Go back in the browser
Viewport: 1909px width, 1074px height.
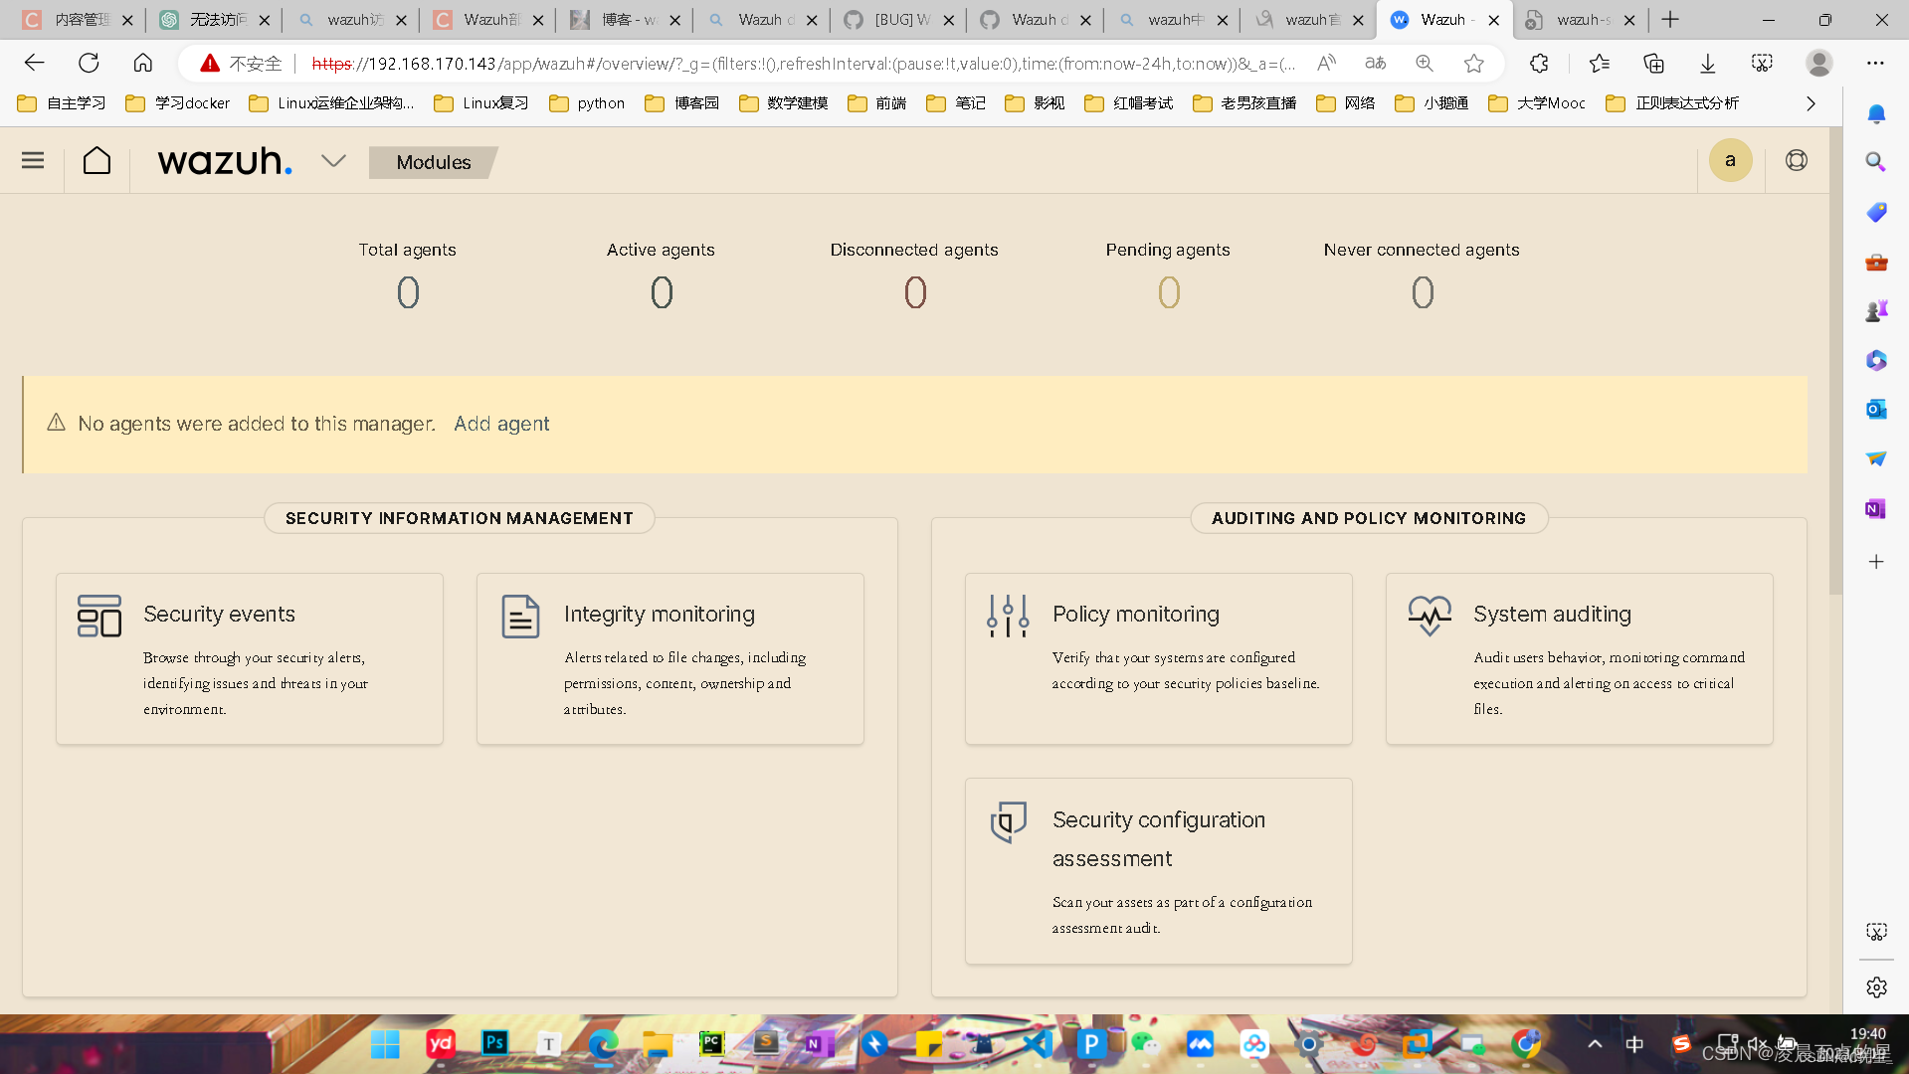click(x=35, y=63)
